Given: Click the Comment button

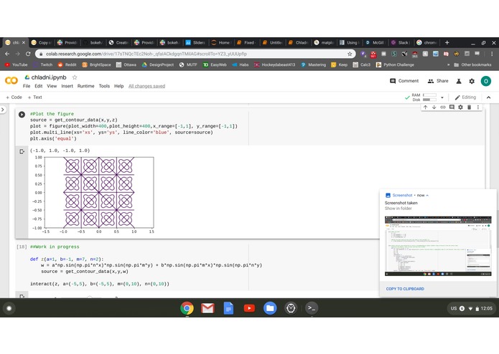Looking at the screenshot, I should (x=404, y=81).
